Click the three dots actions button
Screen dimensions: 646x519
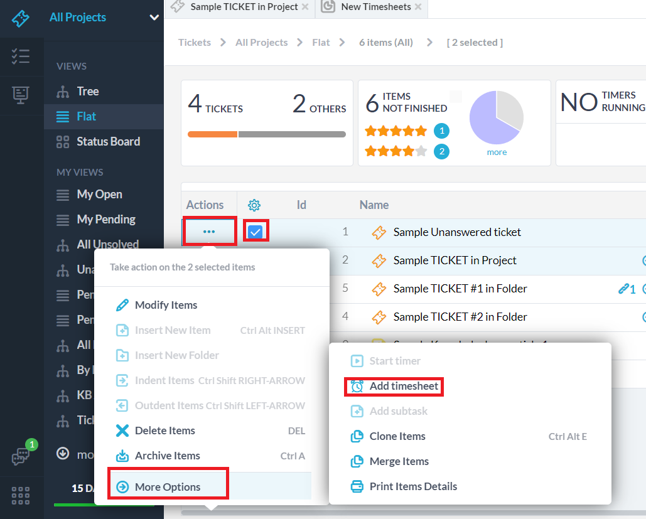click(209, 232)
